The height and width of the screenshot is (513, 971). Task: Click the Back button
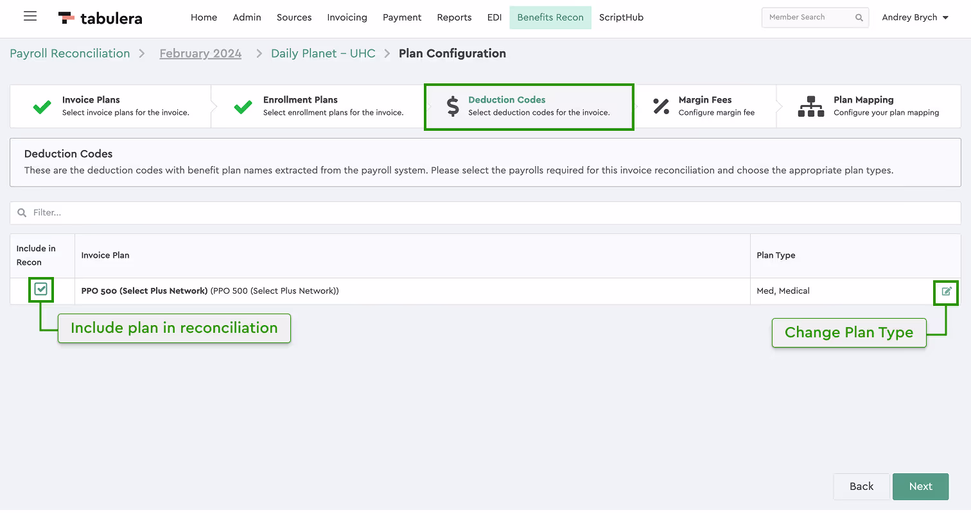pos(861,487)
